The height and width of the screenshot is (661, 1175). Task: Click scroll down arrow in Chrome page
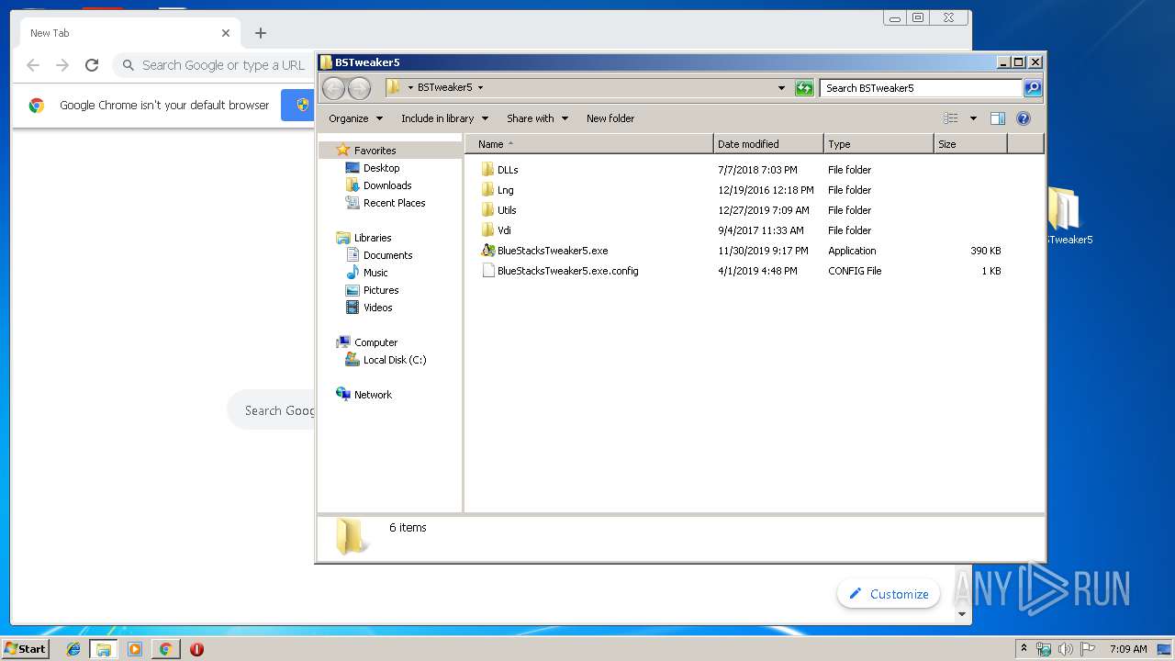(x=962, y=614)
